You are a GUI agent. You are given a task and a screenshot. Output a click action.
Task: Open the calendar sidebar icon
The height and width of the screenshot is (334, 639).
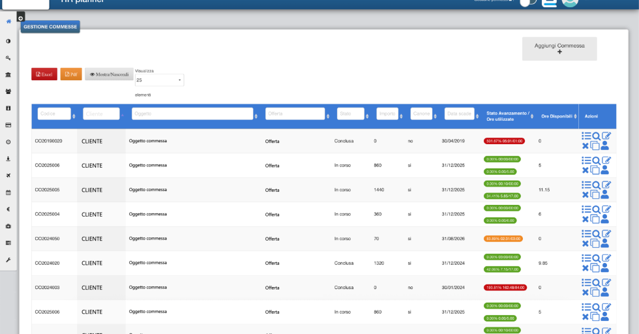pyautogui.click(x=8, y=192)
